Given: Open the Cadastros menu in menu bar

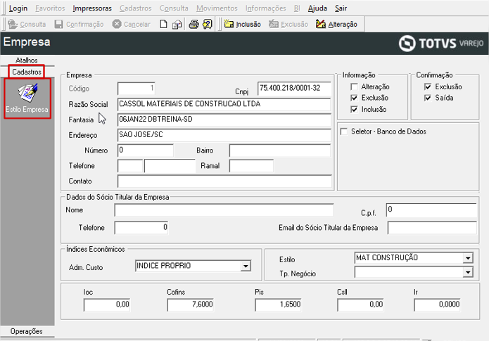Looking at the screenshot, I should (x=136, y=8).
